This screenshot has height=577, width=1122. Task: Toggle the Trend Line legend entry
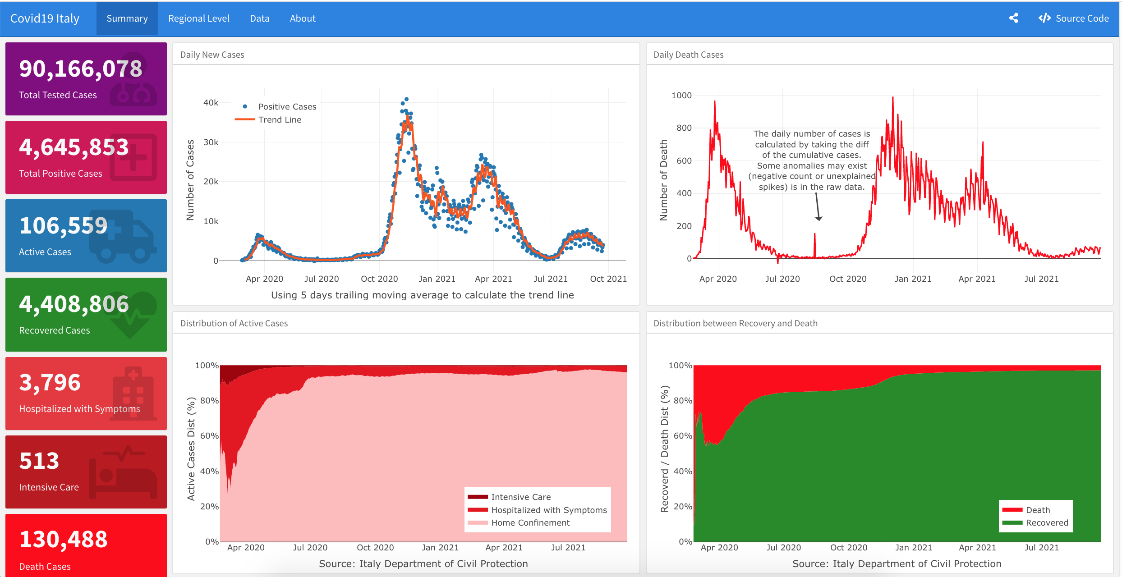[280, 119]
